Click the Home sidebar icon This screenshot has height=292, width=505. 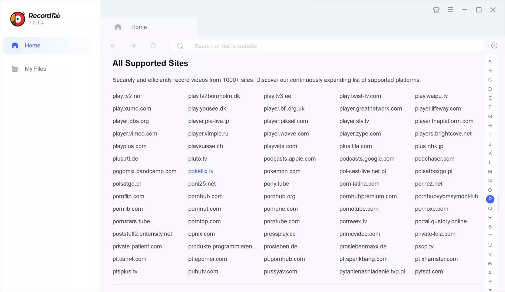click(15, 45)
